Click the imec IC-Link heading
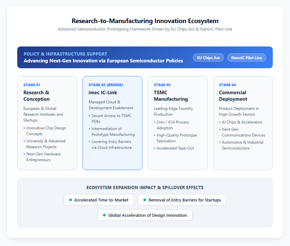 (103, 93)
